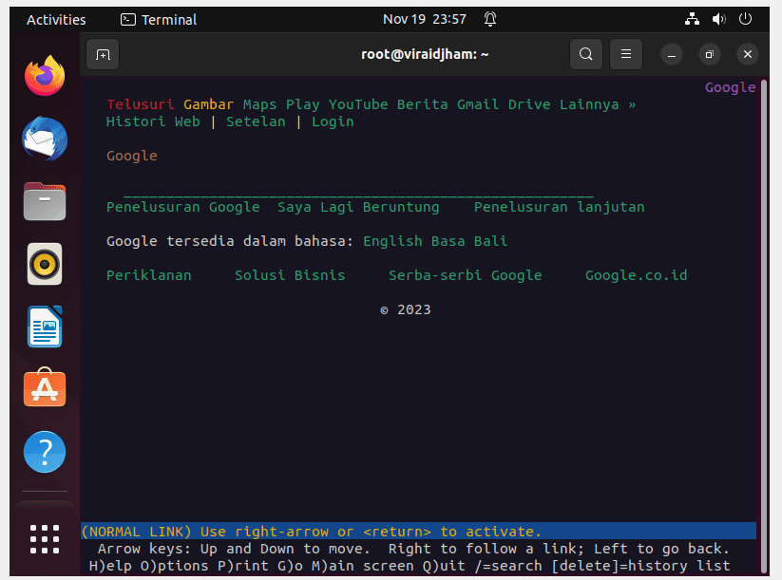Open the Berita link
Screen dimensions: 782x580
[x=423, y=104]
